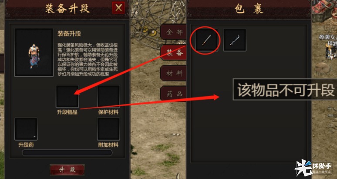Select the straight sword in the bag
This screenshot has width=337, height=179.
[206, 40]
